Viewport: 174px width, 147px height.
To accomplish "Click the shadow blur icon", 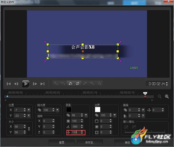I will pos(68,121).
